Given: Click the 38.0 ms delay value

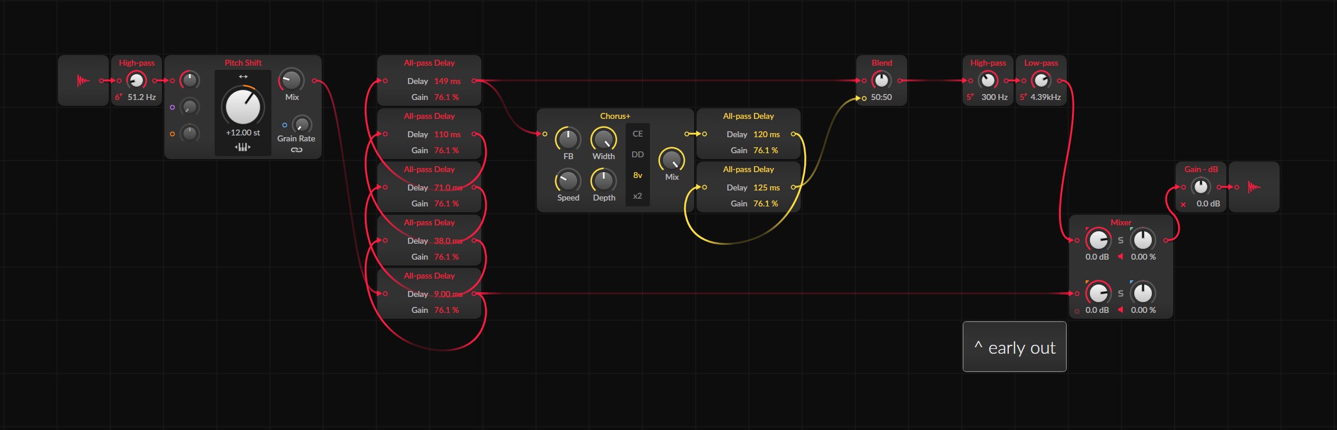Looking at the screenshot, I should pos(448,241).
